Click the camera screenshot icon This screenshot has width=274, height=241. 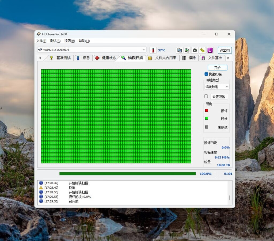tap(195, 50)
